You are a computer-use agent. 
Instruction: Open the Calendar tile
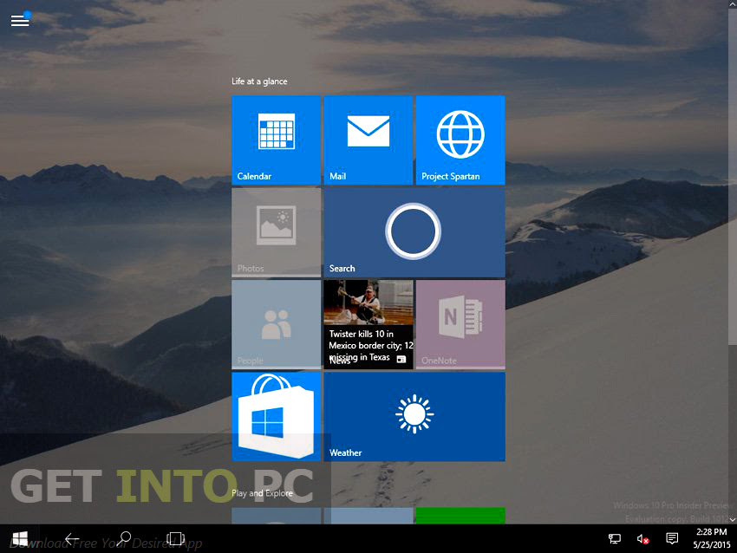tap(277, 140)
